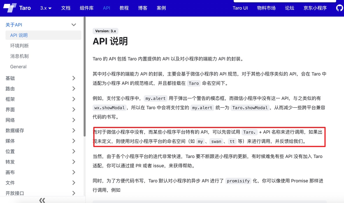Click 界面 sidebar category label
This screenshot has height=203, width=344.
[x=10, y=109]
